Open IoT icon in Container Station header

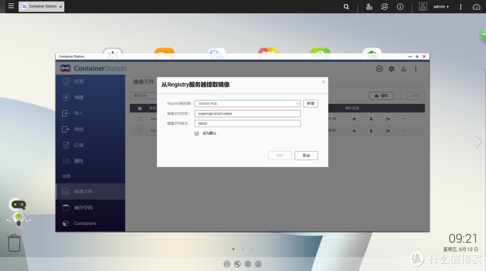379,69
